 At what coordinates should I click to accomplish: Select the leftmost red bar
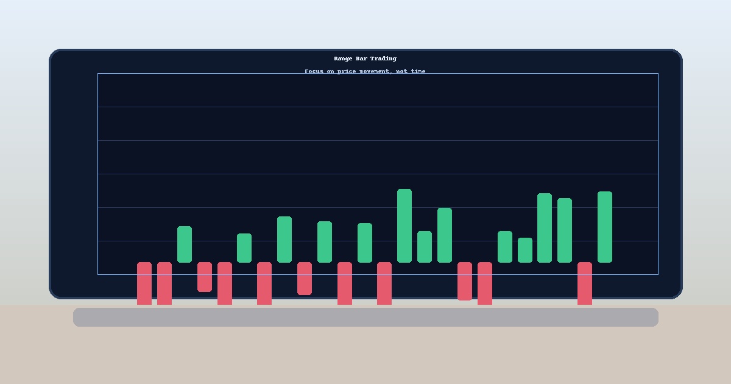(x=144, y=283)
